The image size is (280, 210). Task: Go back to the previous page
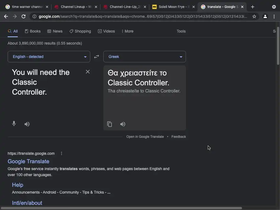point(6,16)
